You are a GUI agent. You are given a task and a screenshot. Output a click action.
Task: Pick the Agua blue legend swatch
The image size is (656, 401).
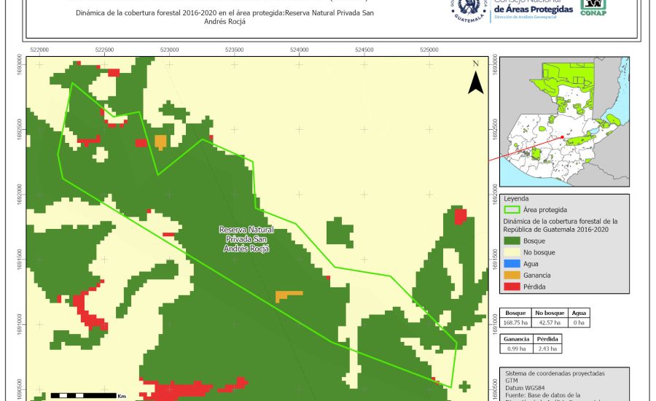point(516,263)
